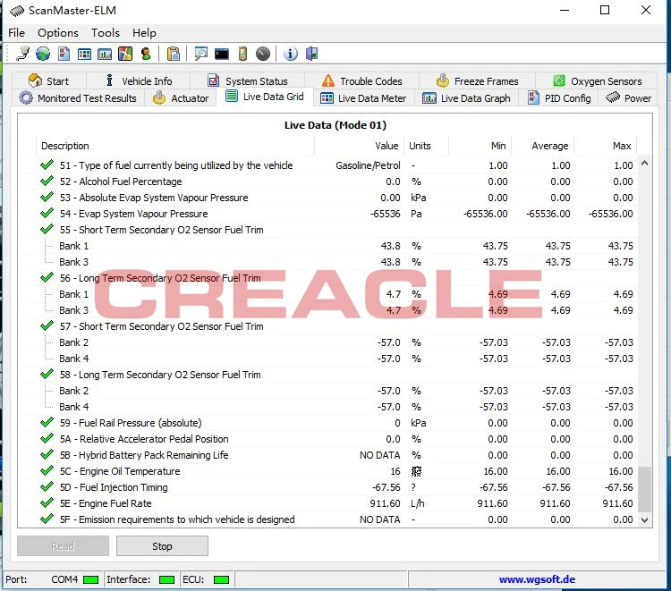This screenshot has height=591, width=671.
Task: Click the round gauge toolbar icon
Action: (263, 54)
